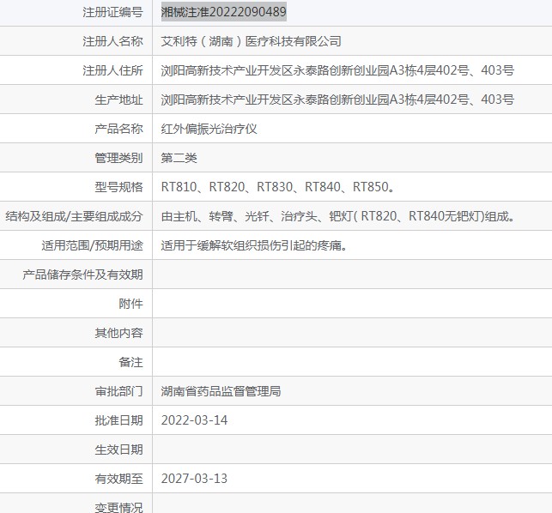Viewport: 552px width, 513px height.
Task: Click the structure composition text starting 由主机
Action: [338, 216]
